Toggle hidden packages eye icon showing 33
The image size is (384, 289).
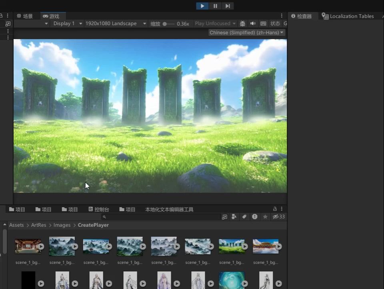pyautogui.click(x=278, y=217)
